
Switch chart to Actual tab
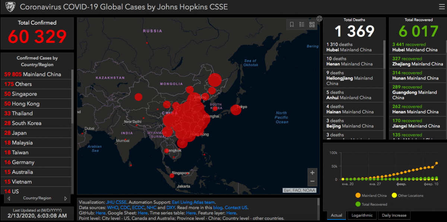pyautogui.click(x=336, y=215)
